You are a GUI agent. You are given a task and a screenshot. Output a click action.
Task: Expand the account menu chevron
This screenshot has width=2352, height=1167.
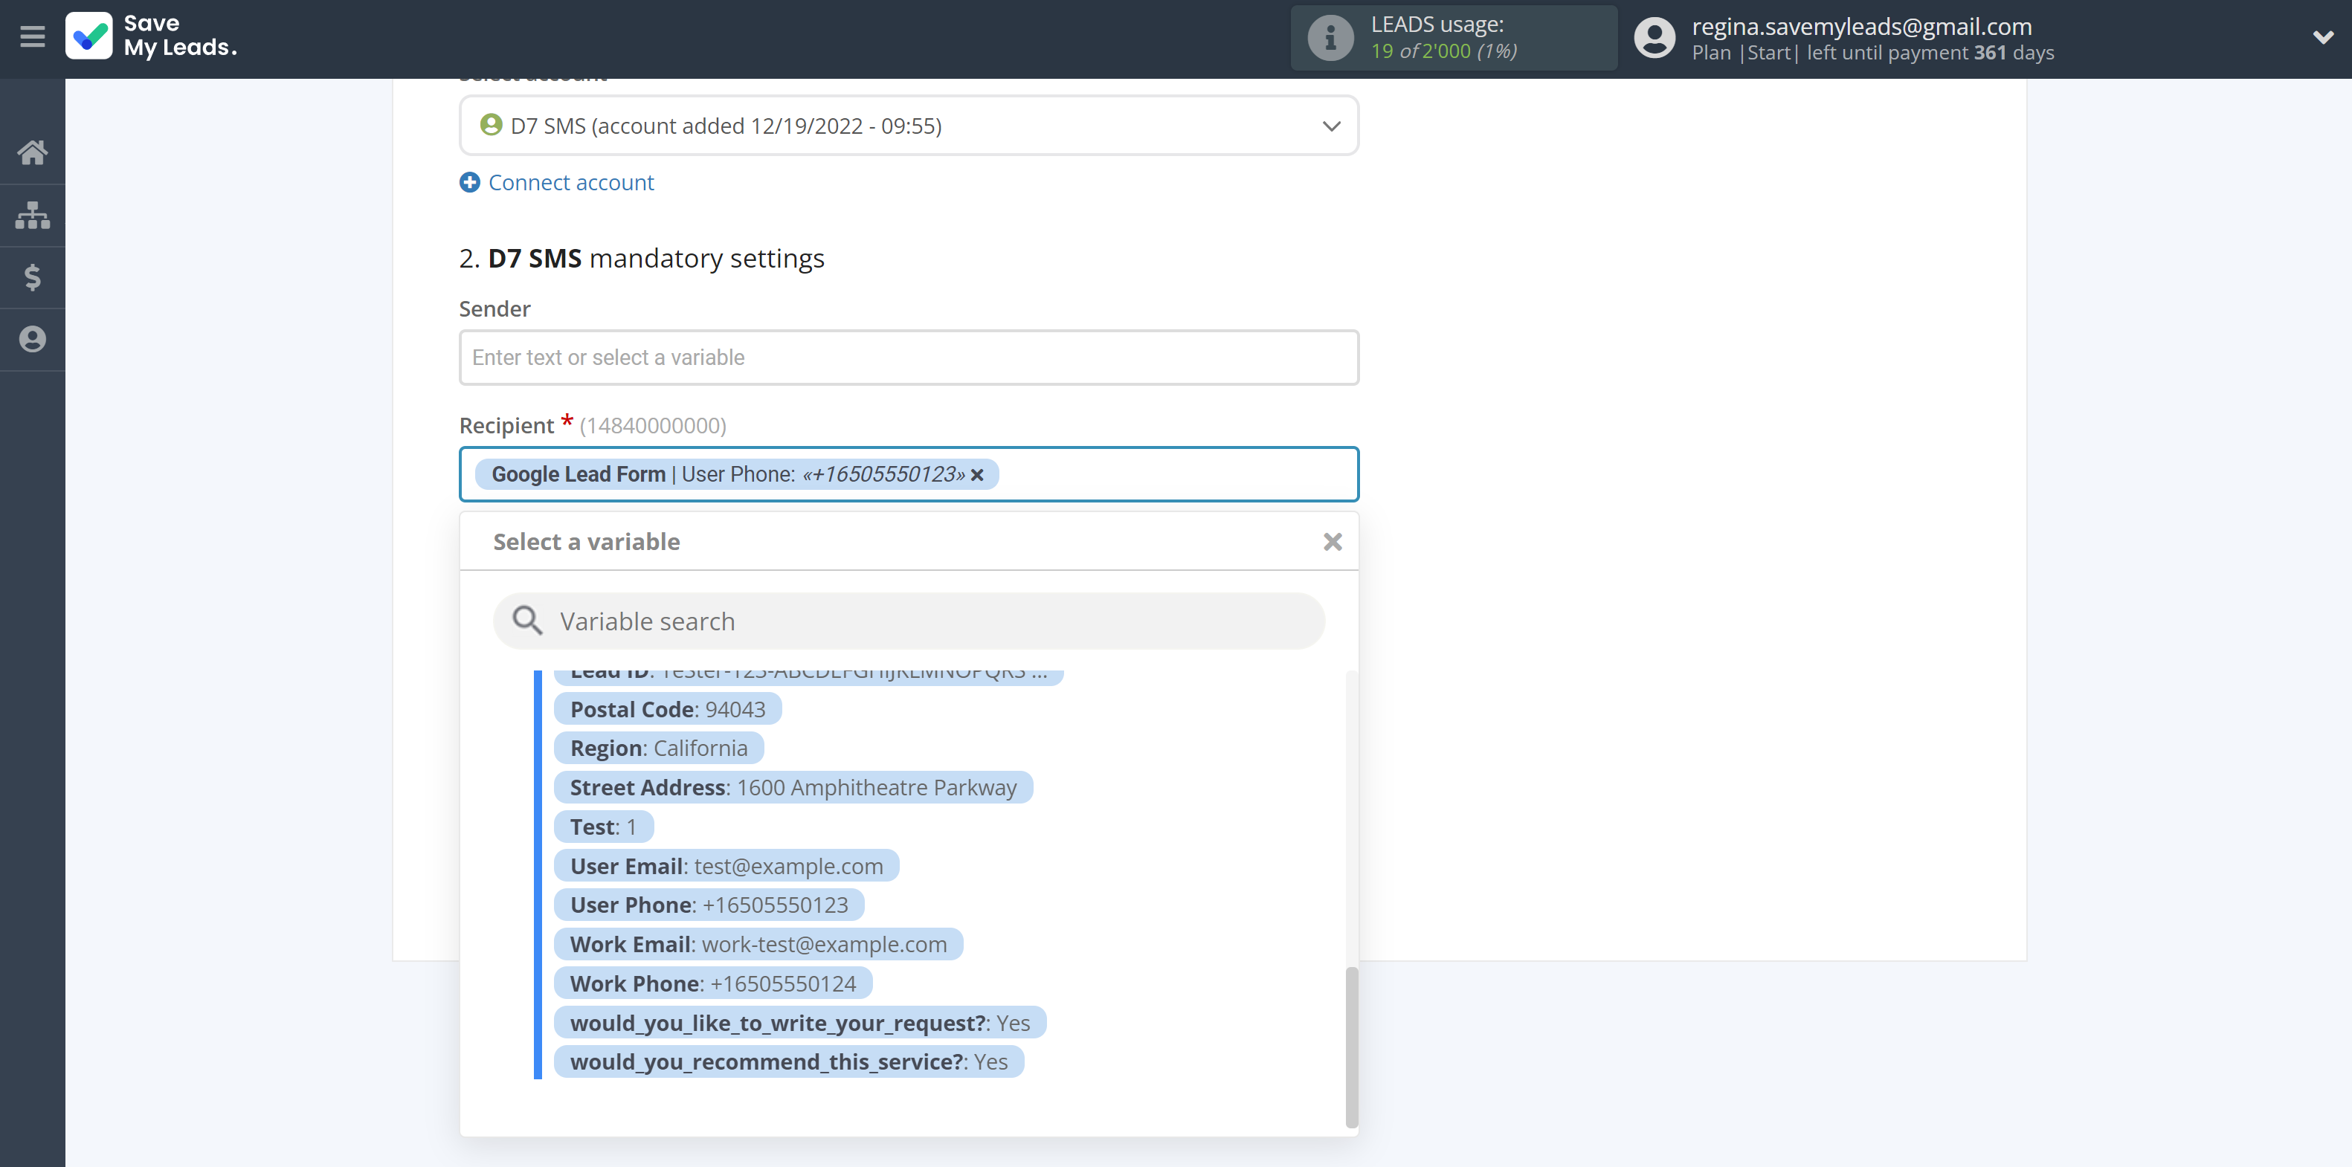pos(2322,37)
